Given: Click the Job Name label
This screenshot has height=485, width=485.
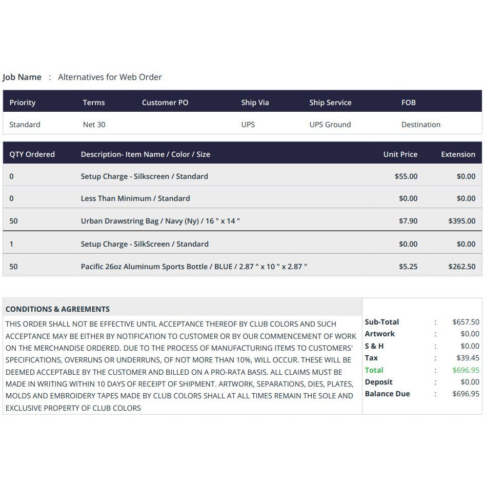Looking at the screenshot, I should [x=22, y=77].
